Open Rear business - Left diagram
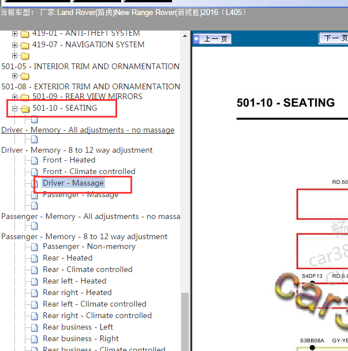Image resolution: width=348 pixels, height=351 pixels. 78,327
